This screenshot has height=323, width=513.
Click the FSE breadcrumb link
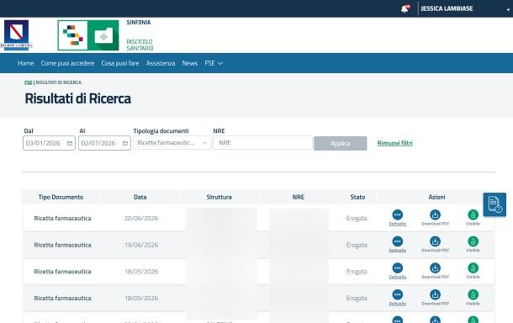(x=29, y=82)
